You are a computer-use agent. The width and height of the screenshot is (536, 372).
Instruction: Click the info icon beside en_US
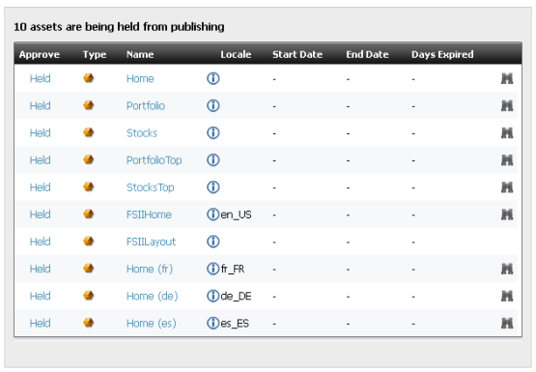click(x=213, y=215)
